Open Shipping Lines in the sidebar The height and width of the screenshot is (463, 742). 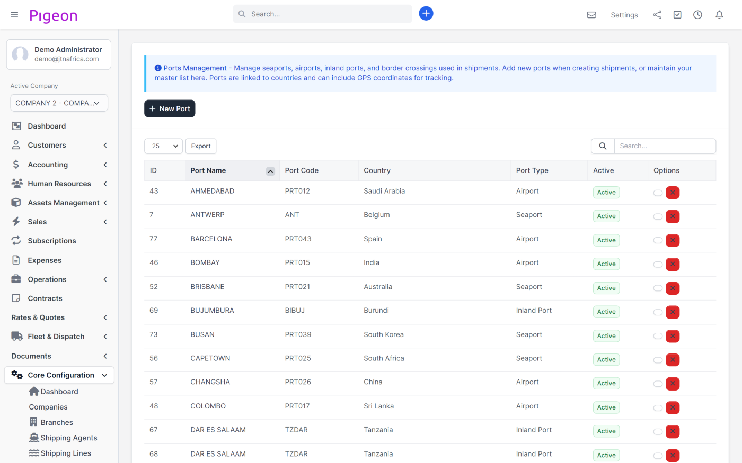[x=60, y=453]
